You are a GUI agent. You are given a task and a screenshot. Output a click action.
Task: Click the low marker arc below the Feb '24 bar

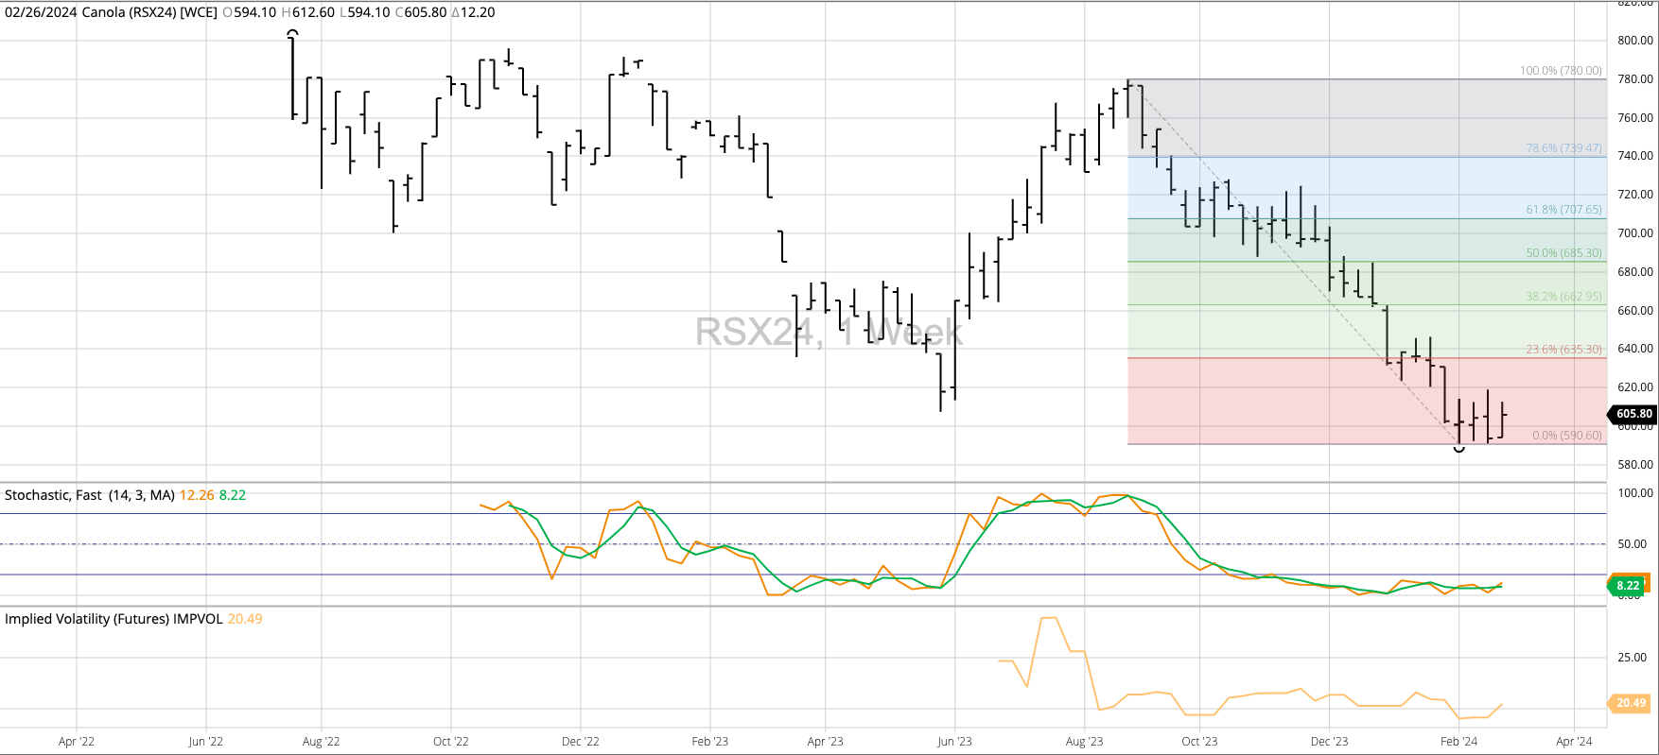(x=1458, y=449)
